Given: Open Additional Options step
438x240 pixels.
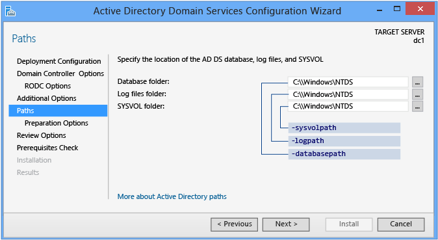Looking at the screenshot, I should (46, 98).
